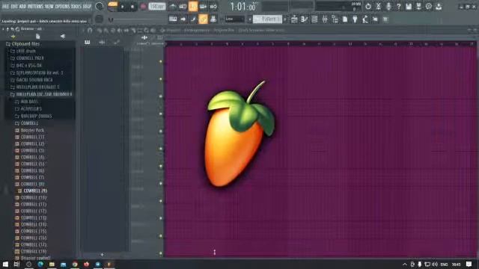Collapse the COWBELL subfolder
This screenshot has width=479, height=269.
[x=27, y=123]
